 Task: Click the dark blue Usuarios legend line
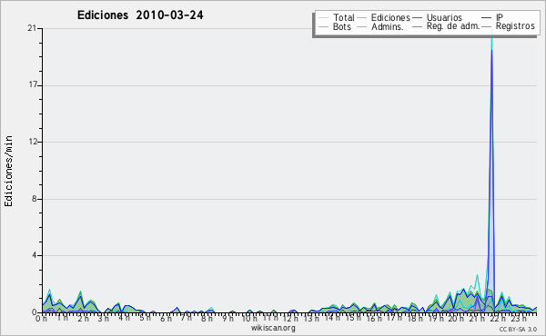coord(417,18)
